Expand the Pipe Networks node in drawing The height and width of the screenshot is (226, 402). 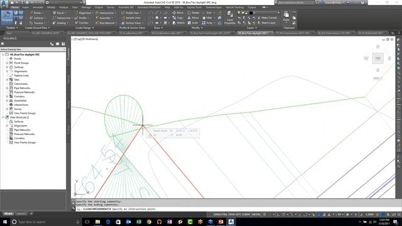(7, 88)
